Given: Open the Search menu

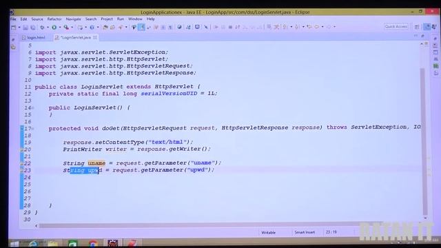Looking at the screenshot, I should point(91,19).
